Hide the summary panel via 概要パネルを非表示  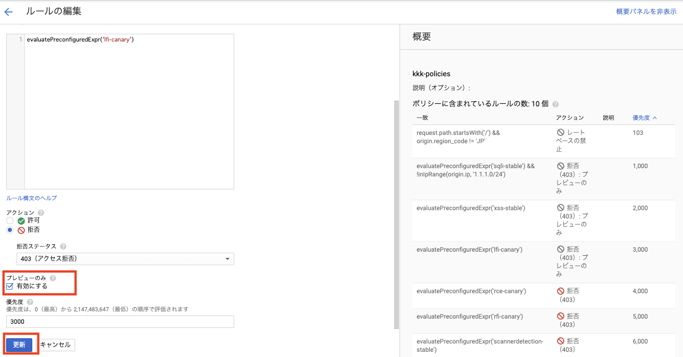(x=646, y=11)
